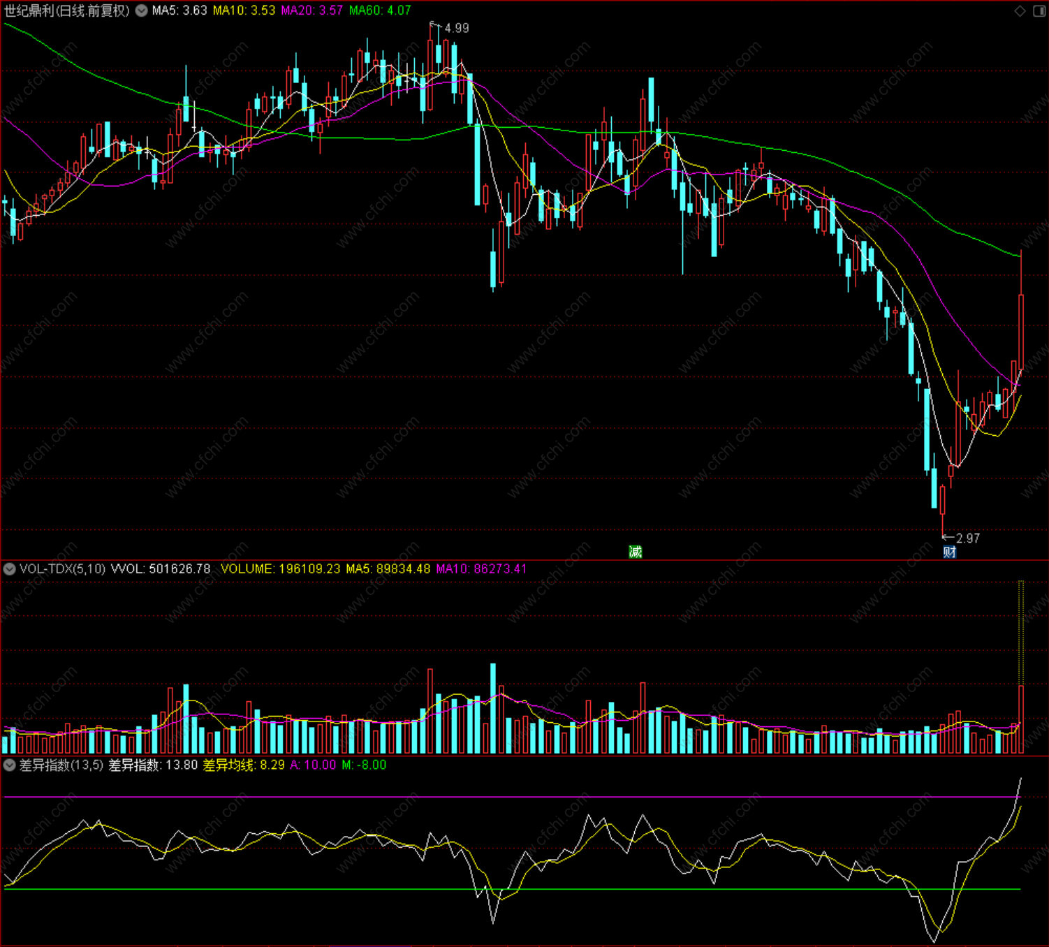Screen dimensions: 1049x947
Task: Open the VOL-TDX indicator dropdown arrow
Action: [10, 568]
